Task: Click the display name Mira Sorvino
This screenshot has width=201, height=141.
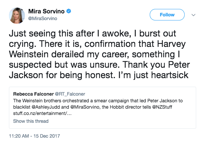Action: (46, 11)
